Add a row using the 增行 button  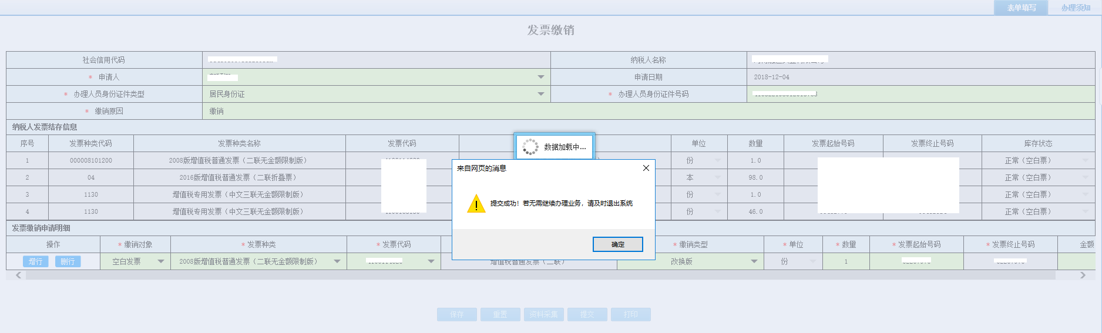tap(36, 261)
